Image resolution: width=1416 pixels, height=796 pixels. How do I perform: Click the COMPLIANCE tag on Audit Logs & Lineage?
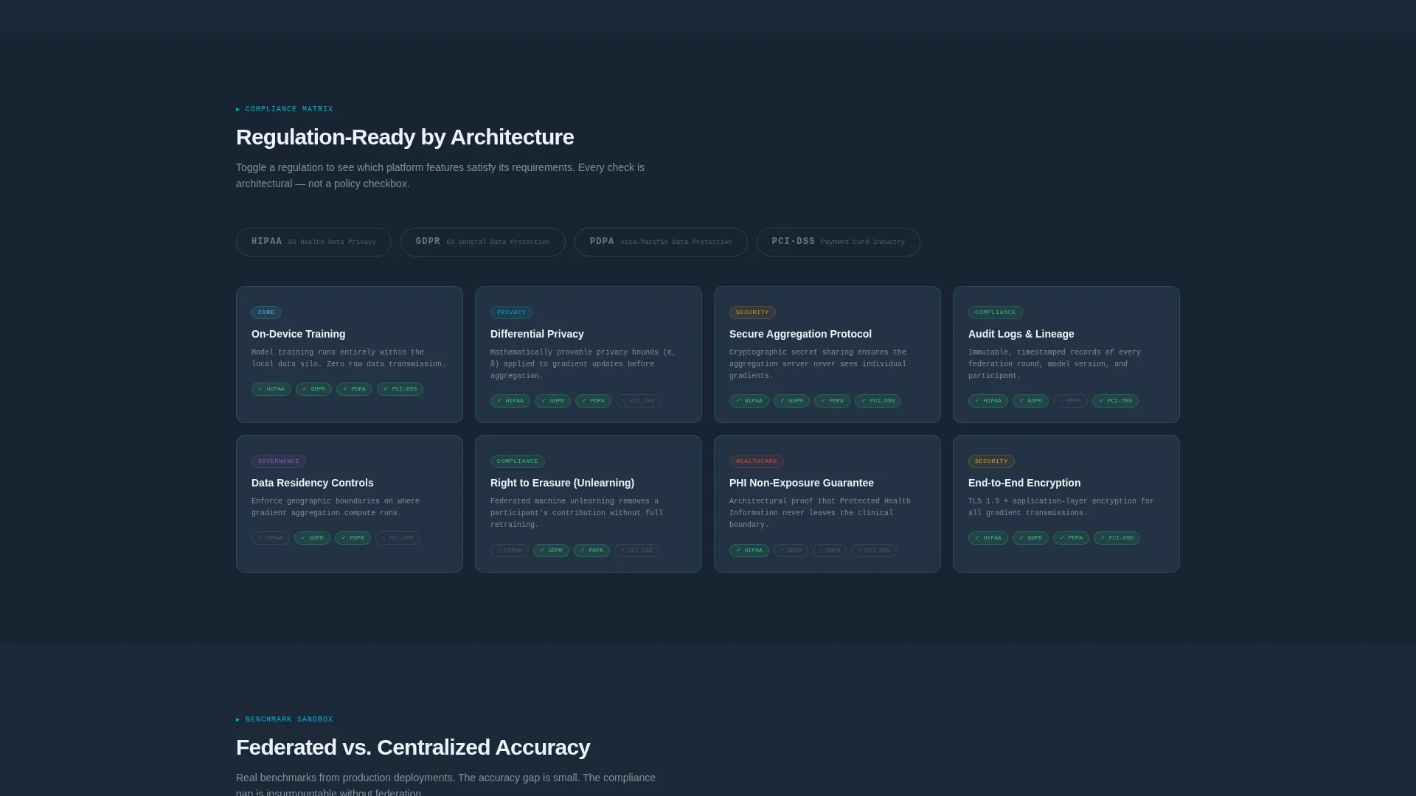click(995, 313)
